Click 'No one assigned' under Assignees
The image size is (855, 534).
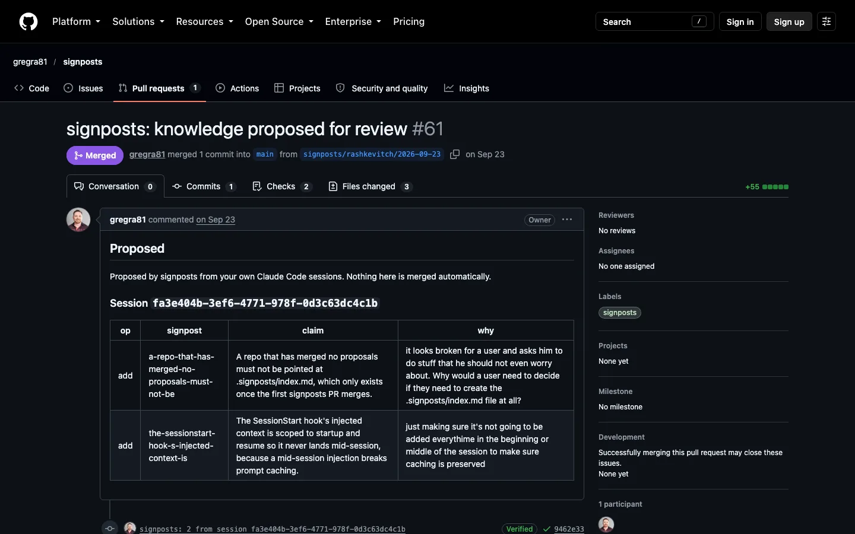pos(626,266)
